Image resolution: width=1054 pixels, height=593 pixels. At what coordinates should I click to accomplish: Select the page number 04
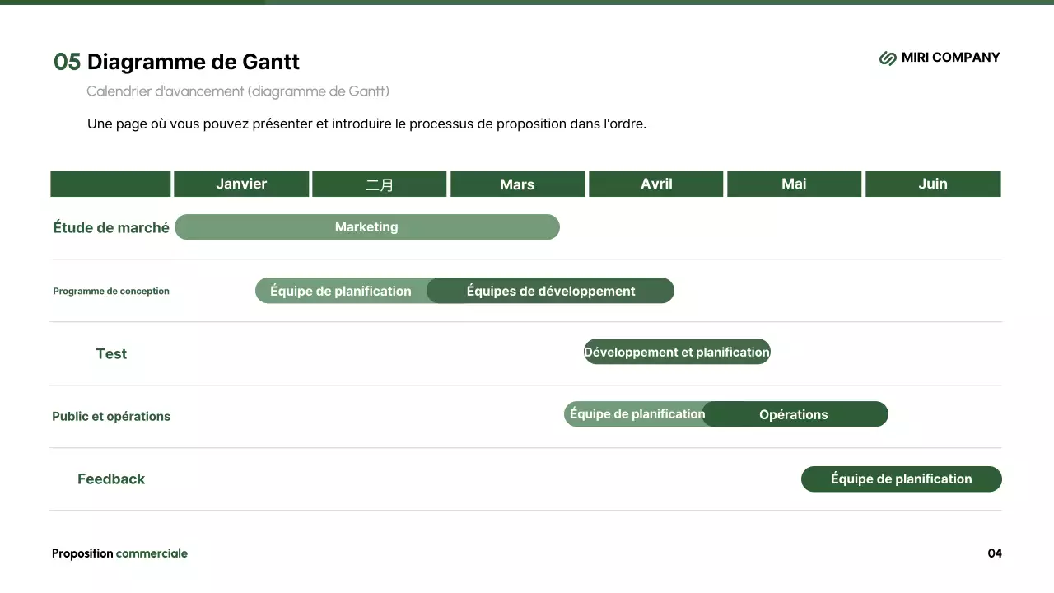point(996,553)
